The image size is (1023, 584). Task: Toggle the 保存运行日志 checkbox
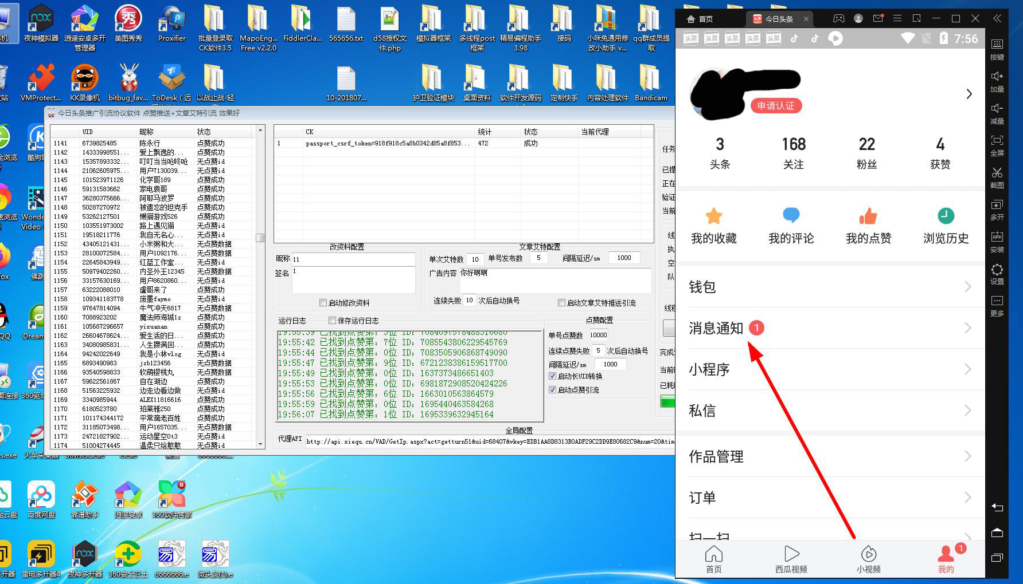332,321
